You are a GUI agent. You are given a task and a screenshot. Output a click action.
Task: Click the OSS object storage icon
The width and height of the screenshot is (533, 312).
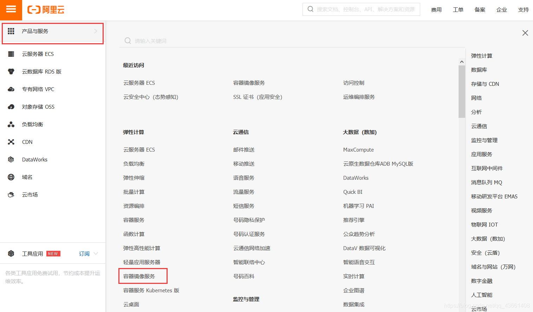click(11, 107)
